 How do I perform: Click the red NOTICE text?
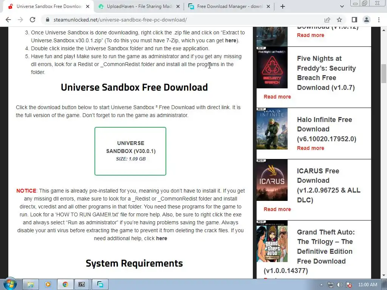[x=26, y=191]
